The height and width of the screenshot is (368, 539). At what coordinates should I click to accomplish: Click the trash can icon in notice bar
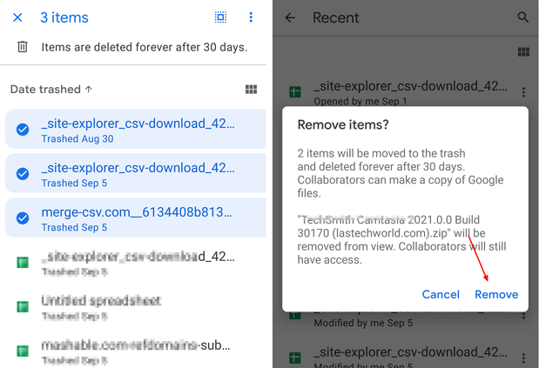pyautogui.click(x=23, y=47)
